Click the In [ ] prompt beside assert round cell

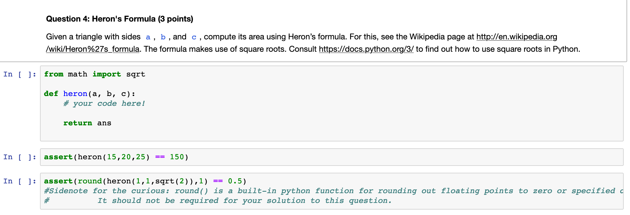click(x=20, y=181)
